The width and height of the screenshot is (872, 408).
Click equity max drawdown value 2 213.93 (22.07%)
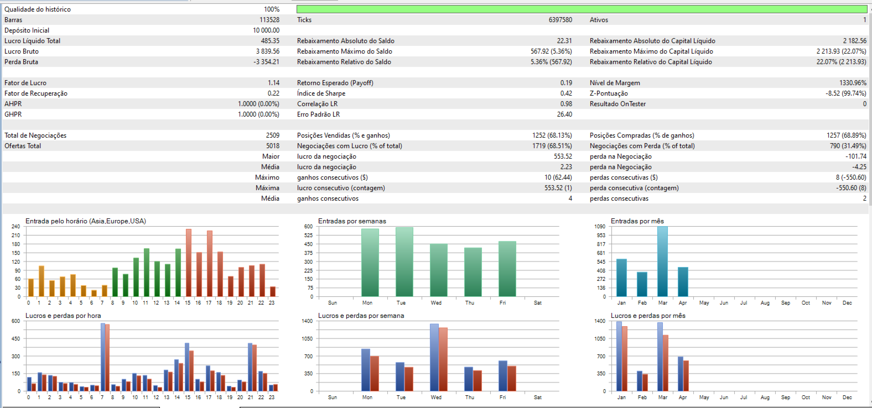coord(842,51)
